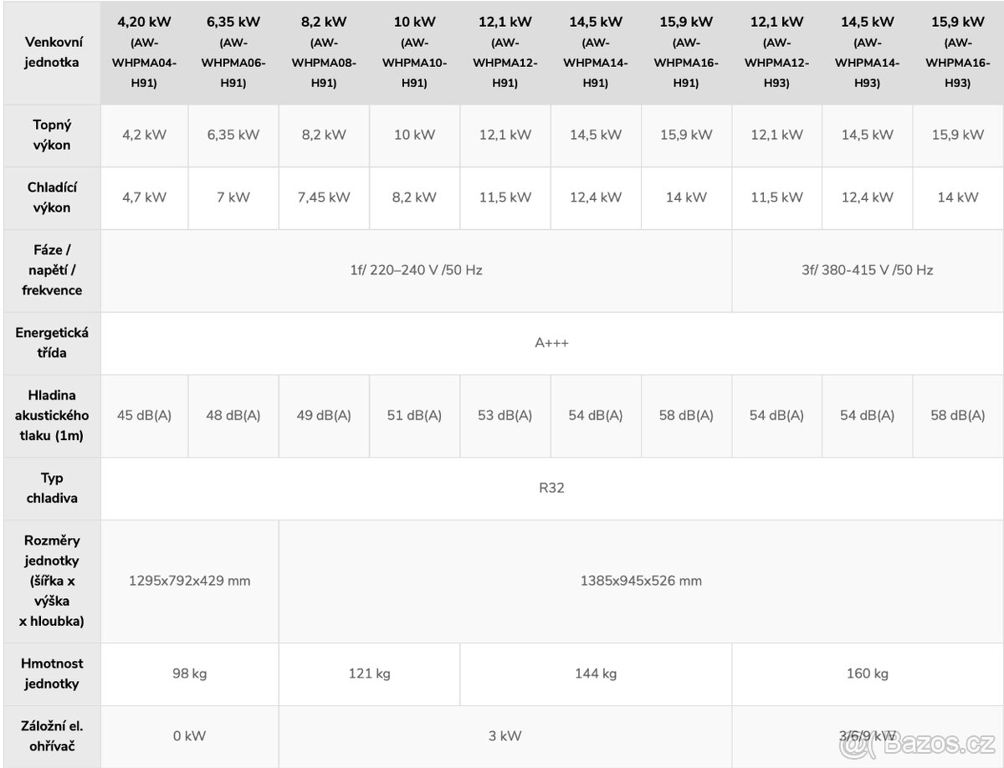Click the 1f/ 220–240 V /50 Hz cell
The height and width of the screenshot is (768, 1004).
416,270
